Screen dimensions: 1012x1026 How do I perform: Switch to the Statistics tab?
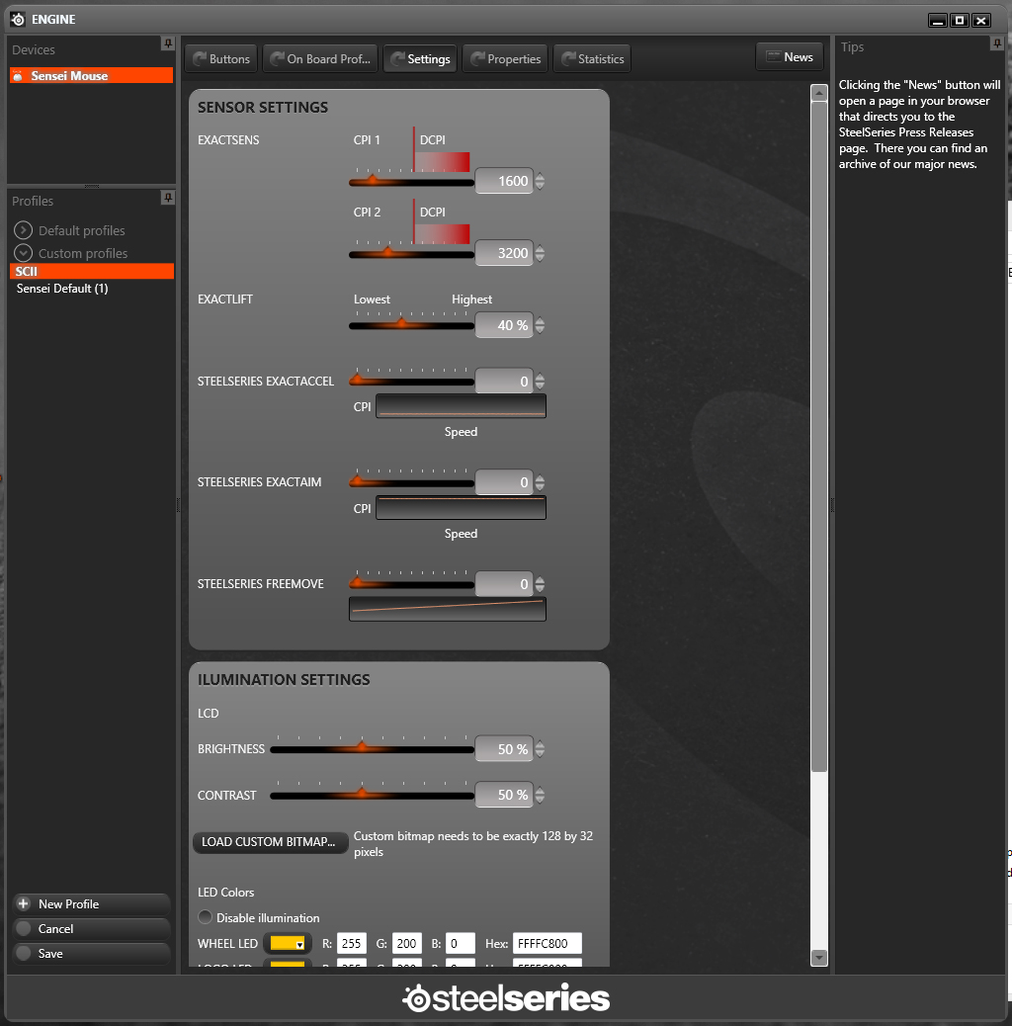click(x=592, y=59)
